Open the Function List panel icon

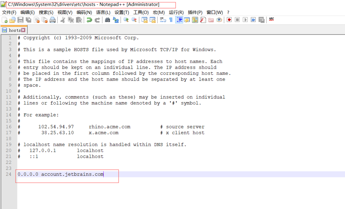[x=203, y=20]
